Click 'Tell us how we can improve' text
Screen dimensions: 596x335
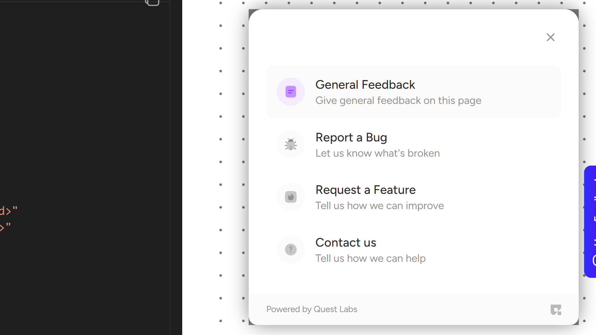point(379,206)
